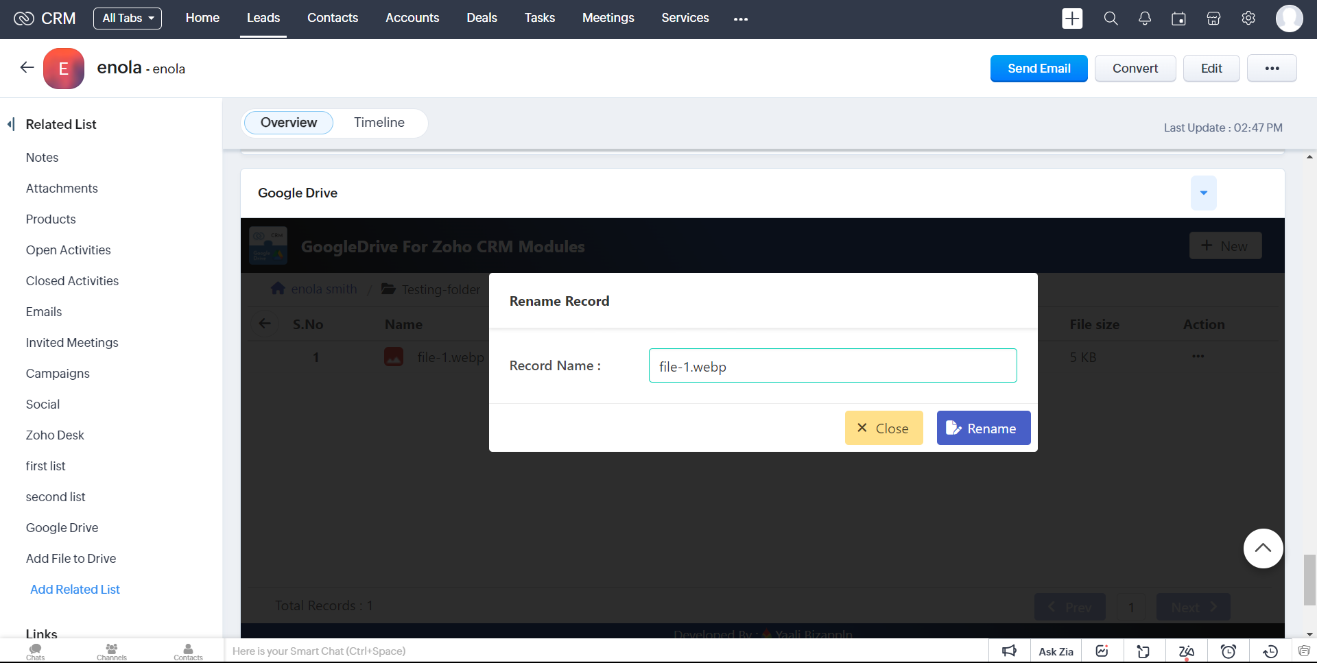Open the marketplace store icon
This screenshot has width=1317, height=663.
click(1213, 19)
